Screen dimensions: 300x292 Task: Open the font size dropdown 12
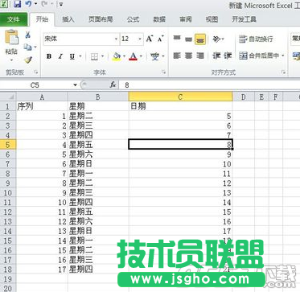[140, 39]
